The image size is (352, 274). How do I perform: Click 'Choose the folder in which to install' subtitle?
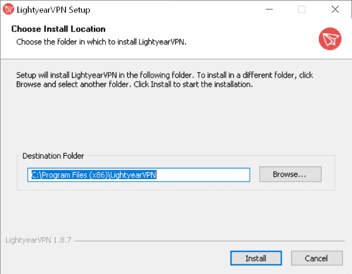pyautogui.click(x=101, y=42)
